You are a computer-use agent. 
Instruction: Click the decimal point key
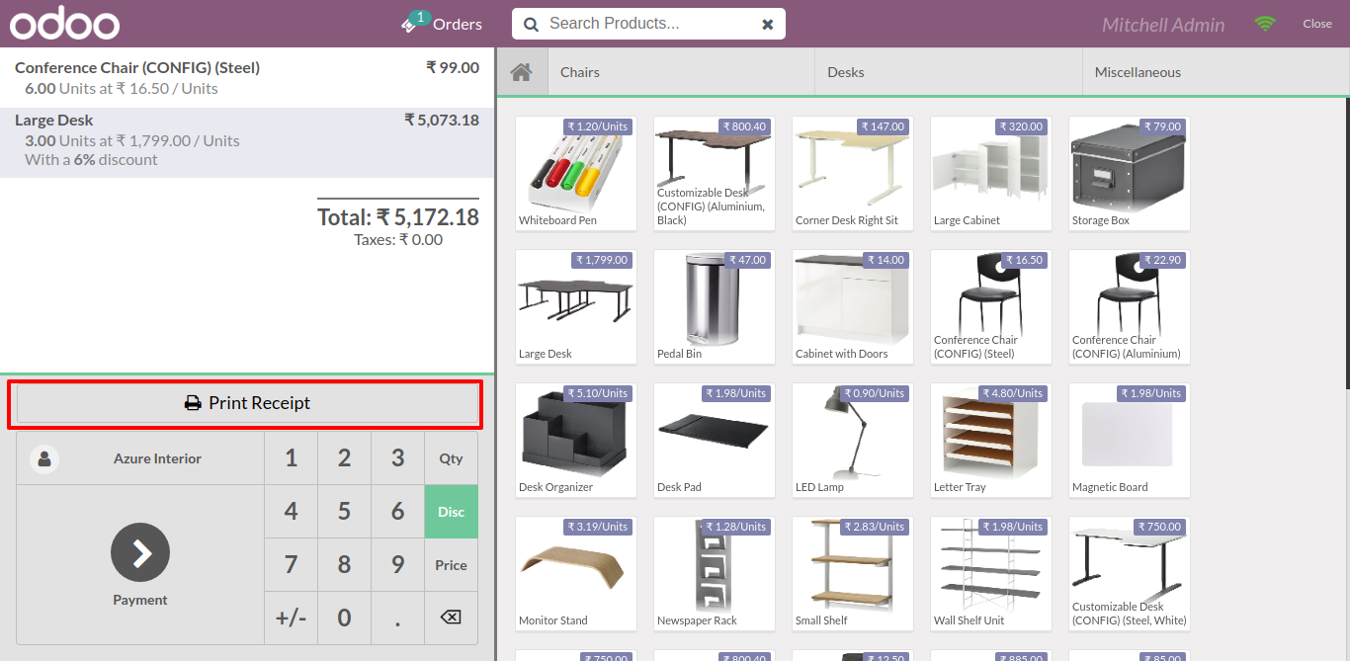[397, 618]
